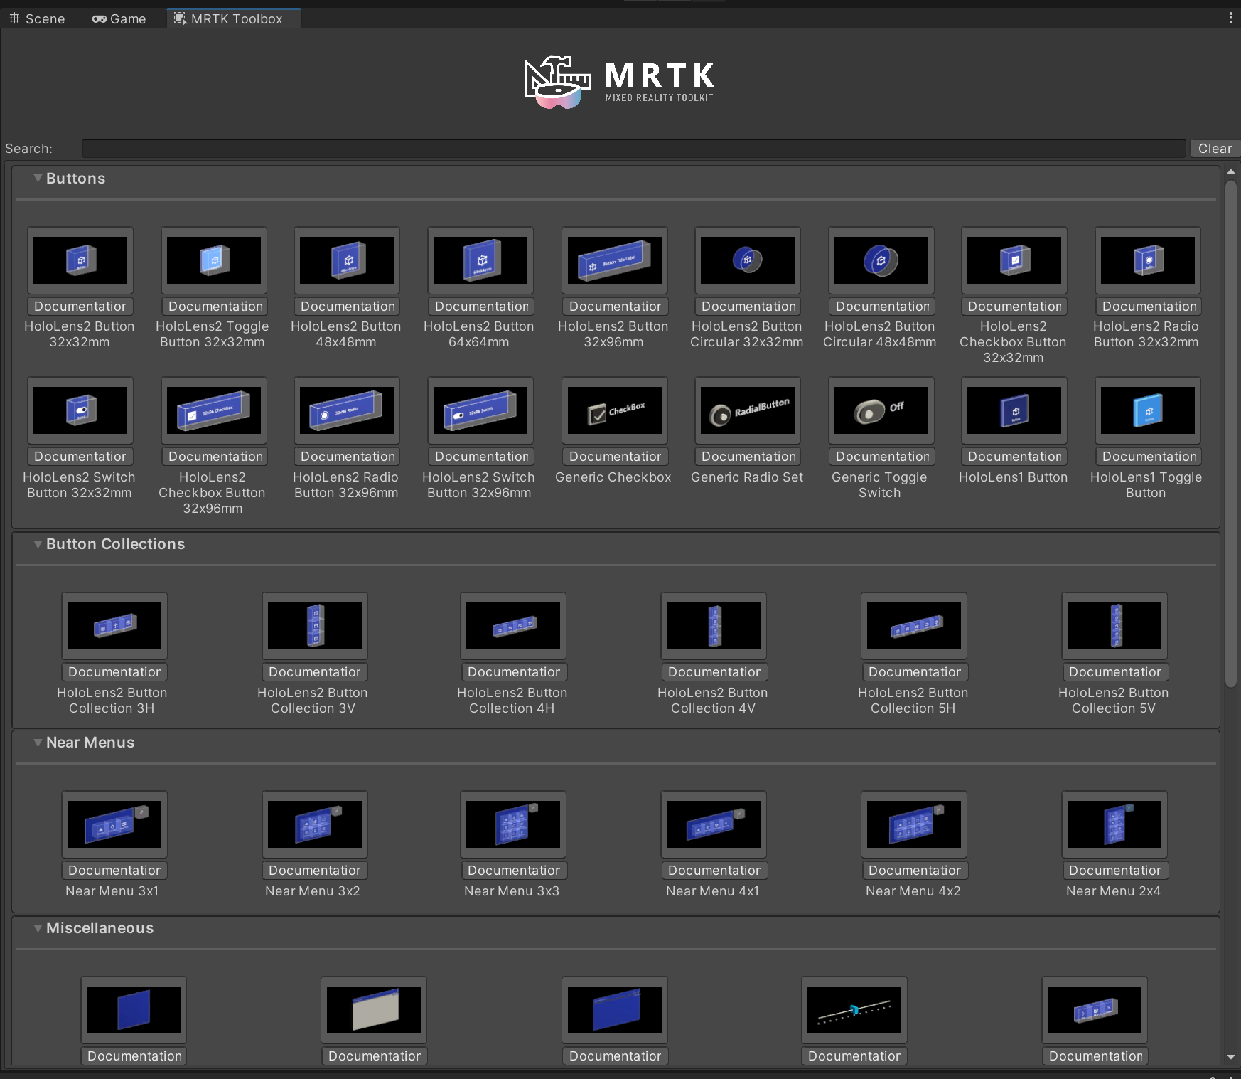Collapse the Near Menus section

(38, 743)
